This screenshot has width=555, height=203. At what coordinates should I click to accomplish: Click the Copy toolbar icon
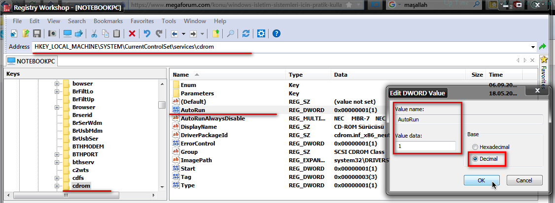pyautogui.click(x=105, y=33)
